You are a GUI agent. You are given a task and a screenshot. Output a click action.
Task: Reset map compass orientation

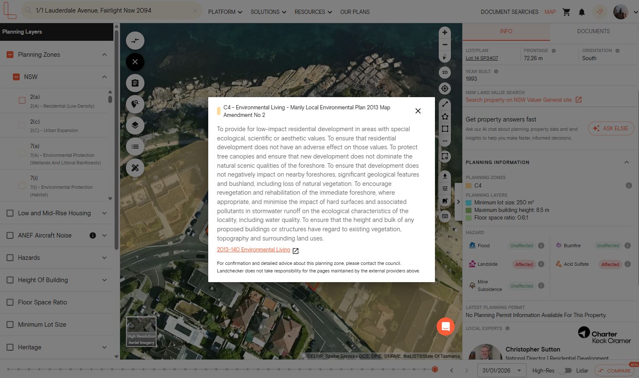coord(445,56)
